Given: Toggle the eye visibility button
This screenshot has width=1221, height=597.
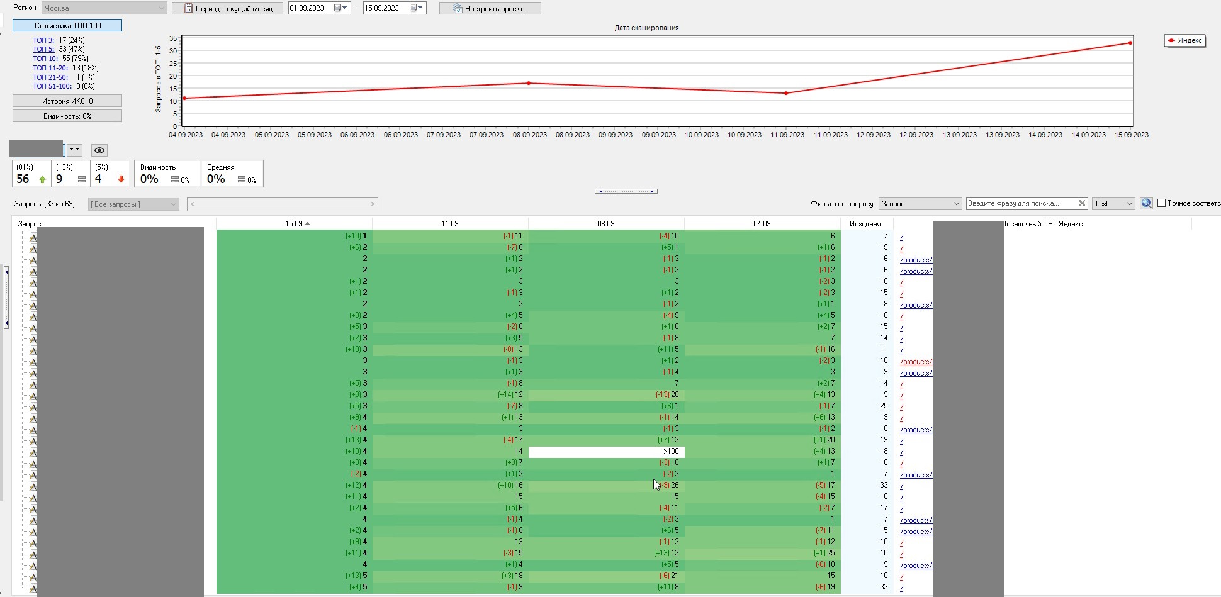Looking at the screenshot, I should 99,150.
